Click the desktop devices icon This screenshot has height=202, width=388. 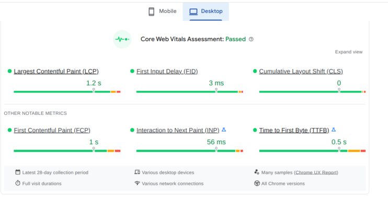[137, 172]
